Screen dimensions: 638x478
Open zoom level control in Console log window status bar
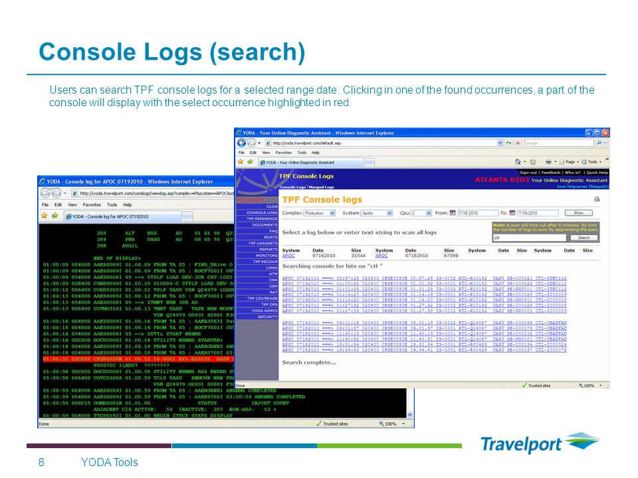392,424
